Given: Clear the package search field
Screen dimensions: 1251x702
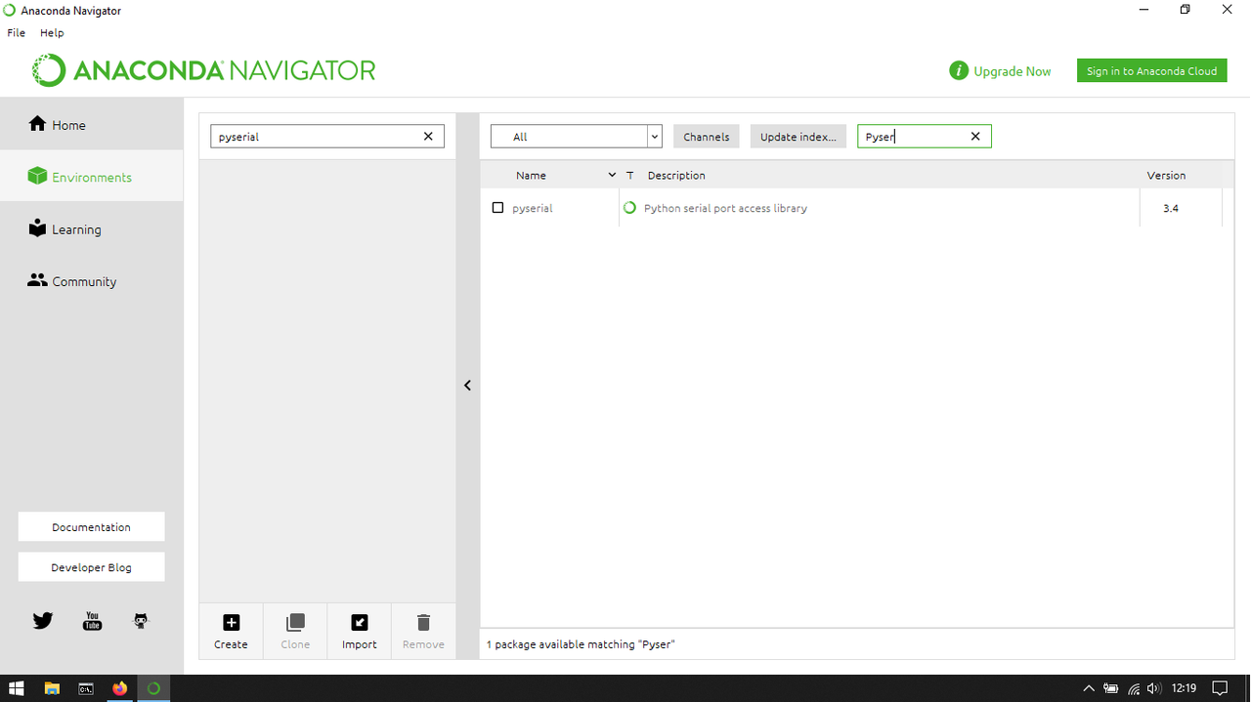Looking at the screenshot, I should click(975, 137).
